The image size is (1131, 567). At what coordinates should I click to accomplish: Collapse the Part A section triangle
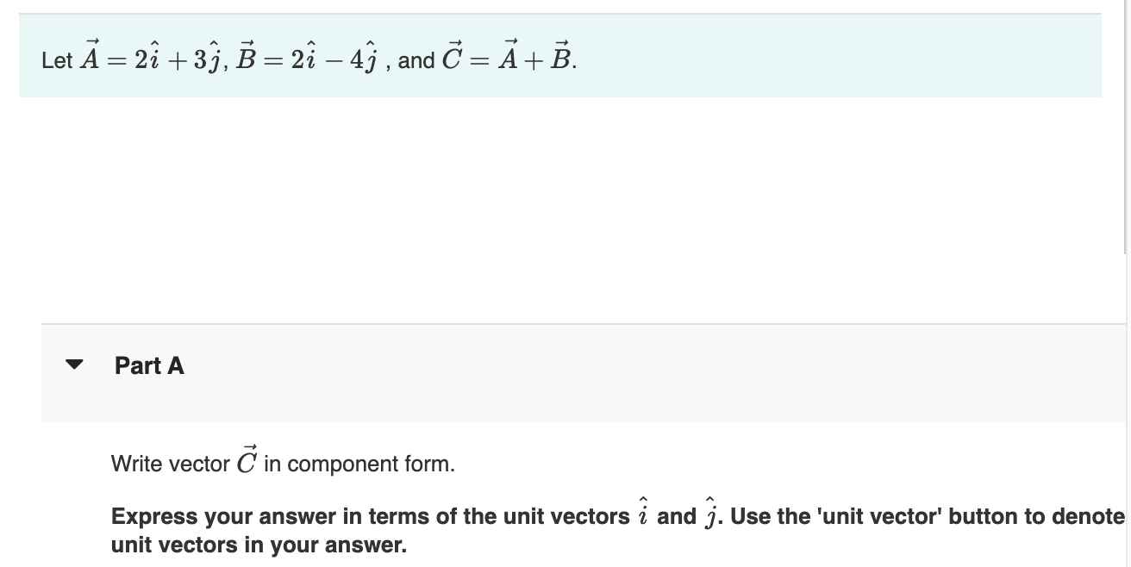76,364
